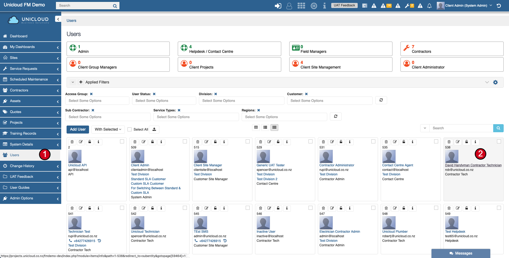Click Client Admin user avatar thumbnail

coord(138,156)
